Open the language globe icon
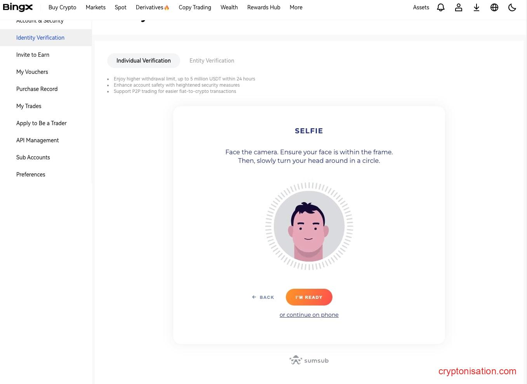527x384 pixels. pos(494,7)
